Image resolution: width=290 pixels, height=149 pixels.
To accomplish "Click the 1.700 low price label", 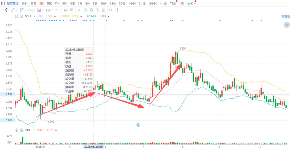I will tap(51, 122).
